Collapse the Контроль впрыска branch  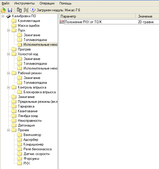pyautogui.click(x=8, y=87)
